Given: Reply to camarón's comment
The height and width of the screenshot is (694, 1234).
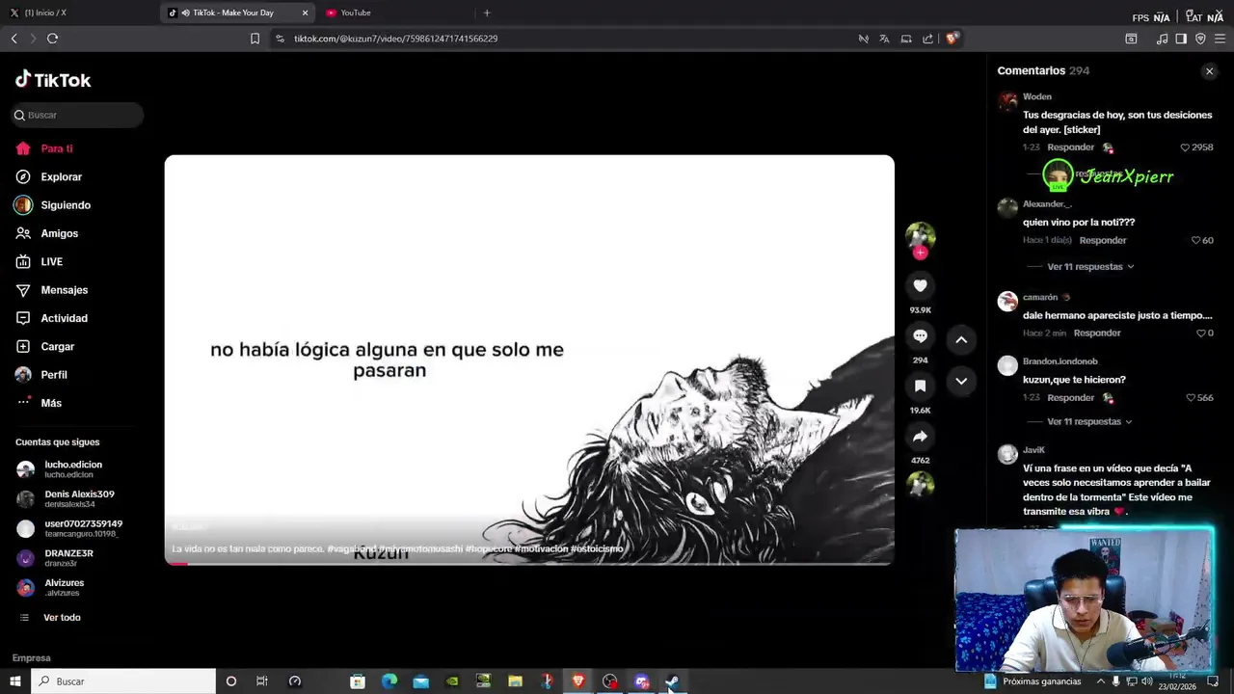Looking at the screenshot, I should pos(1097,333).
